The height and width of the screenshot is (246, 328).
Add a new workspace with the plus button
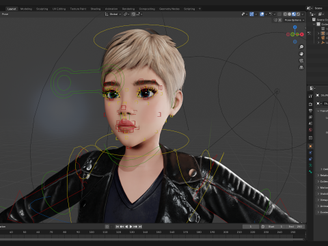click(x=200, y=9)
